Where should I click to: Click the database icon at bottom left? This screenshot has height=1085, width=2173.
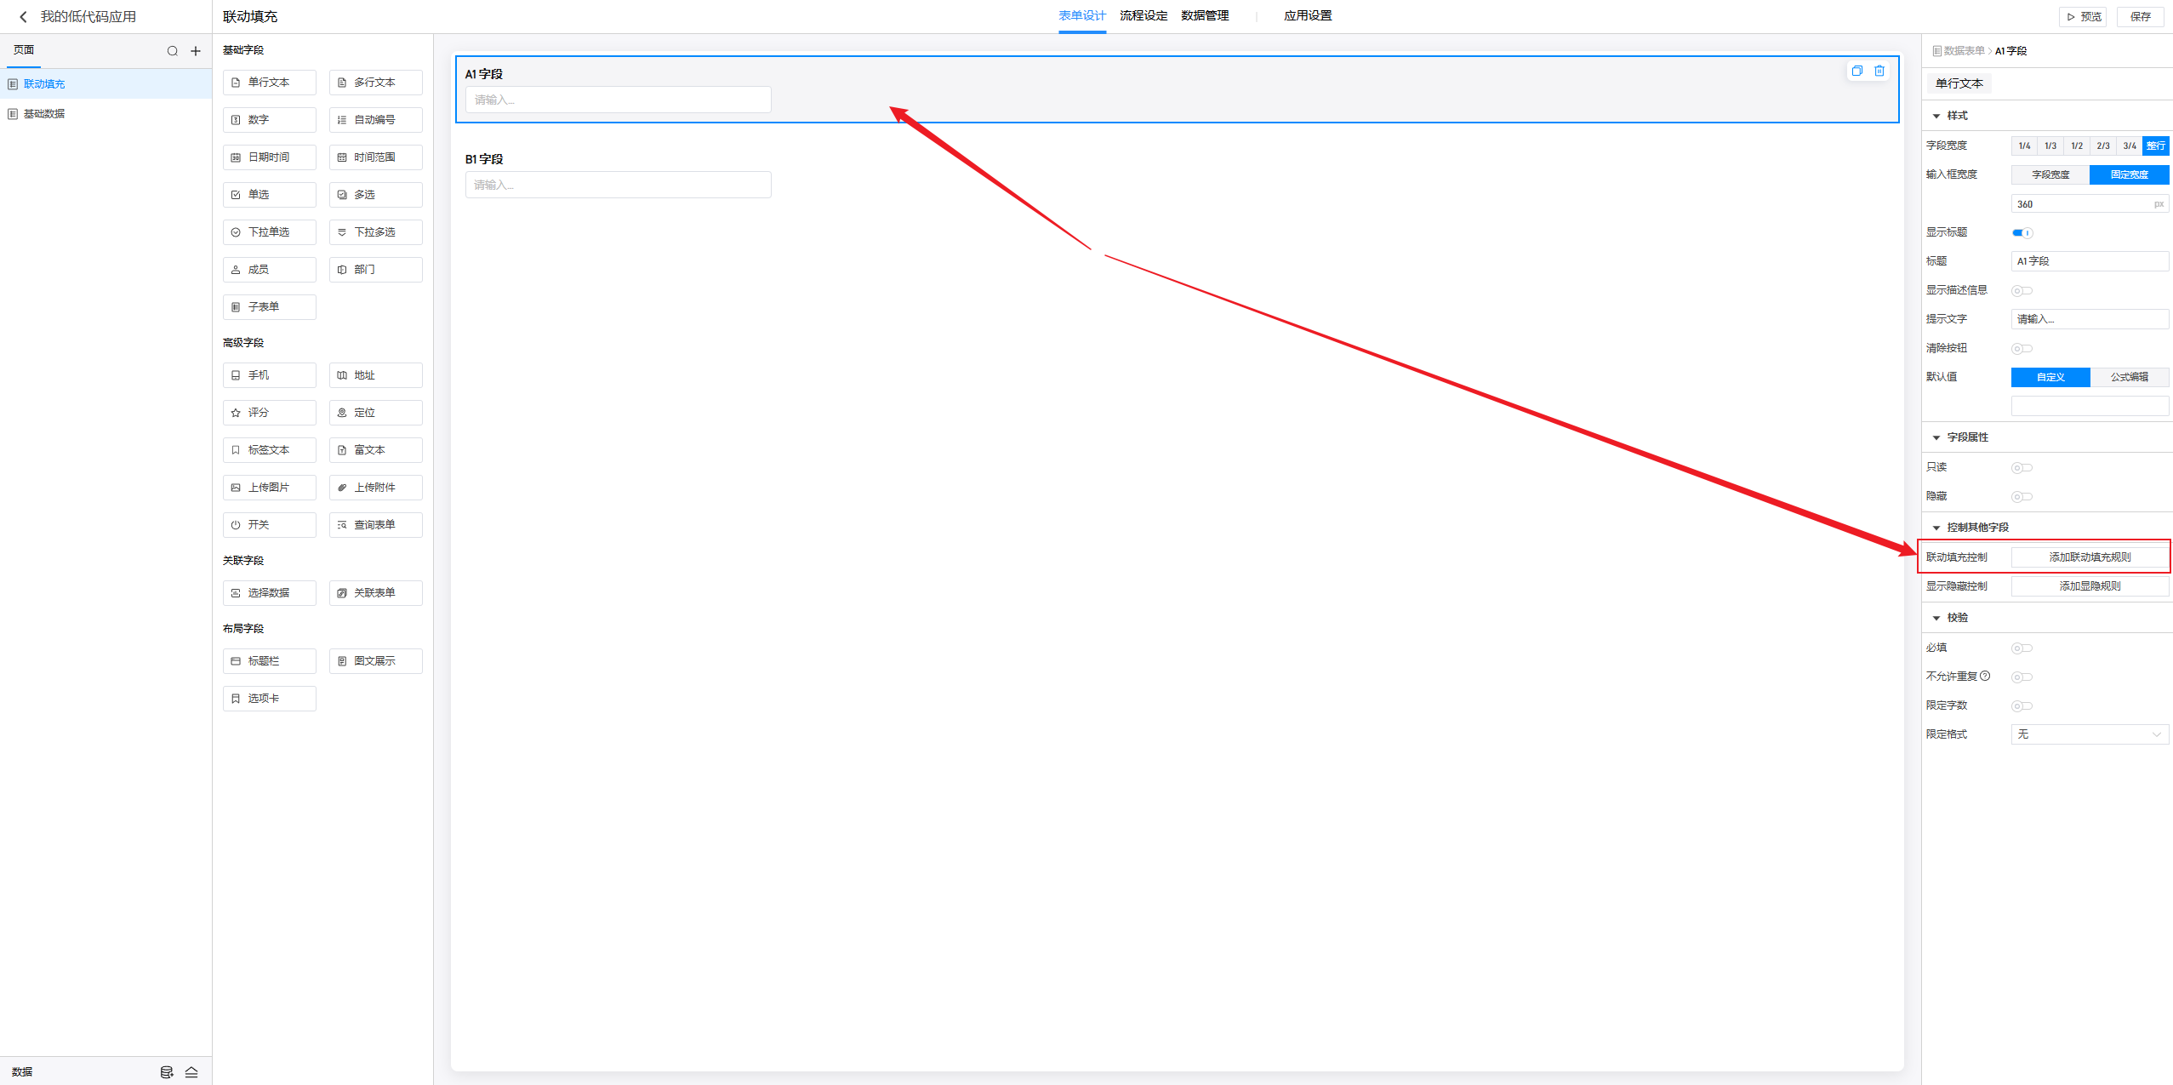(x=167, y=1072)
